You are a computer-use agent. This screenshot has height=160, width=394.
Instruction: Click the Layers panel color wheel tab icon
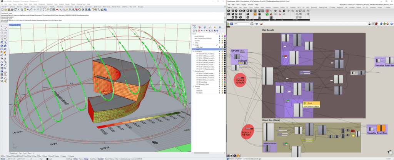click(x=194, y=27)
